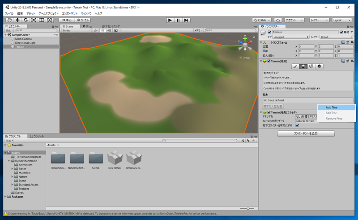
Task: Select the combined Transform tool
Action: pyautogui.click(x=50, y=20)
